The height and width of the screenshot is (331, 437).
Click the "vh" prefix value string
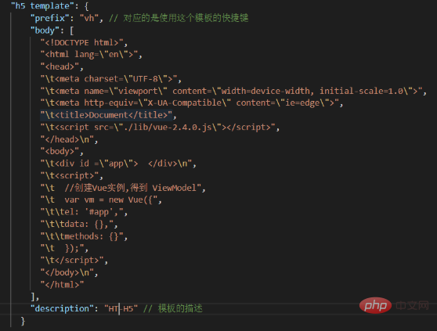pos(89,18)
